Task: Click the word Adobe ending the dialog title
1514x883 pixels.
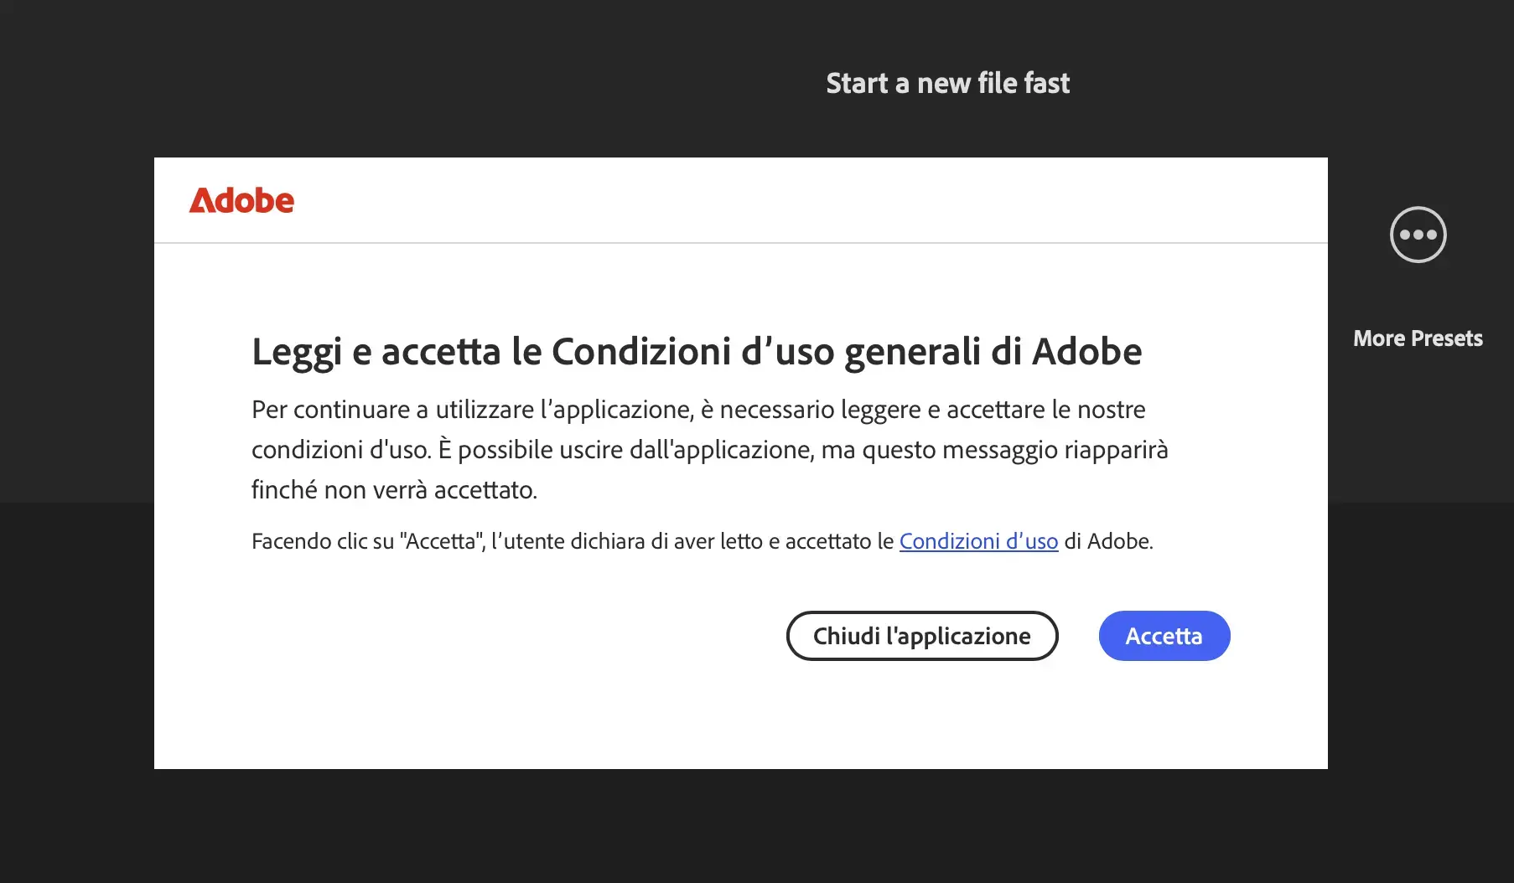Action: (x=1087, y=352)
